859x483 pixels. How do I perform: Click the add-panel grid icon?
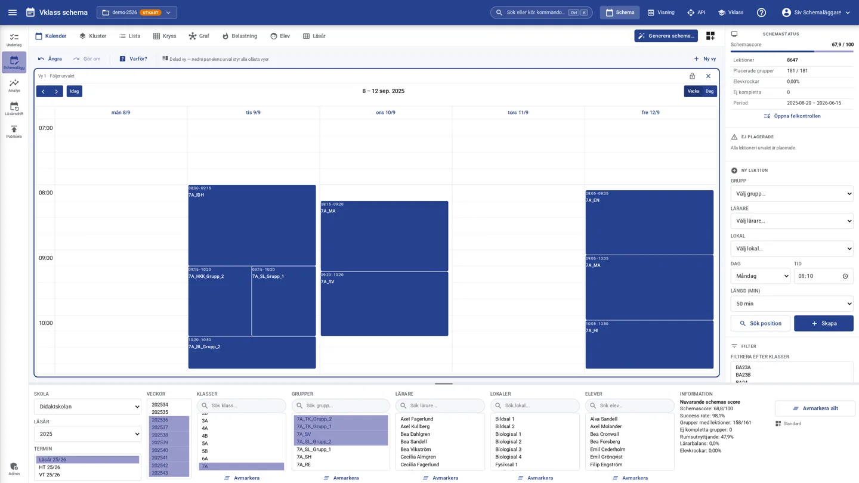click(x=710, y=36)
